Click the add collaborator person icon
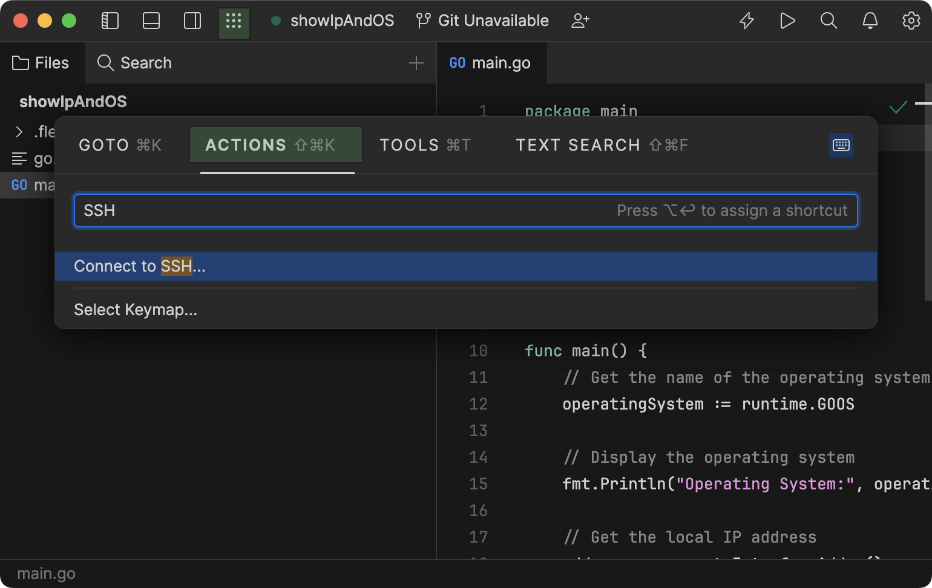Image resolution: width=932 pixels, height=588 pixels. click(580, 21)
